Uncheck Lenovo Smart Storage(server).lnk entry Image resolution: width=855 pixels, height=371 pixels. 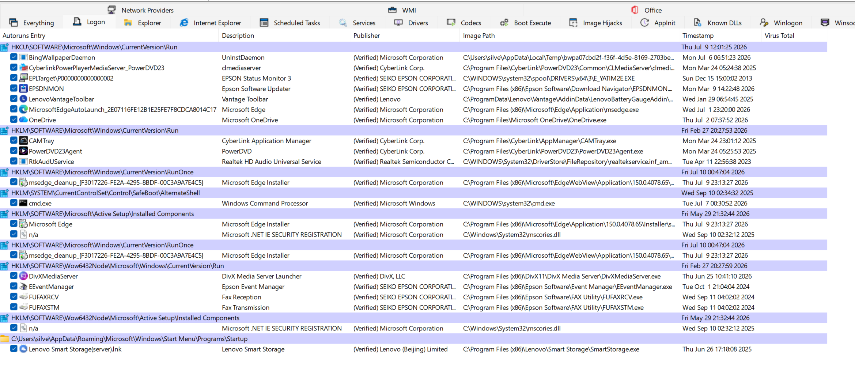[14, 349]
